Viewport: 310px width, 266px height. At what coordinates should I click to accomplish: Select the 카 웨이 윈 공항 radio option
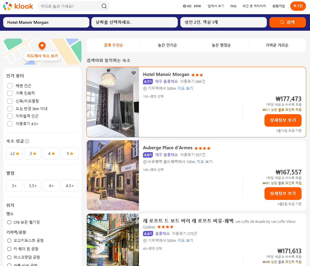[9, 249]
